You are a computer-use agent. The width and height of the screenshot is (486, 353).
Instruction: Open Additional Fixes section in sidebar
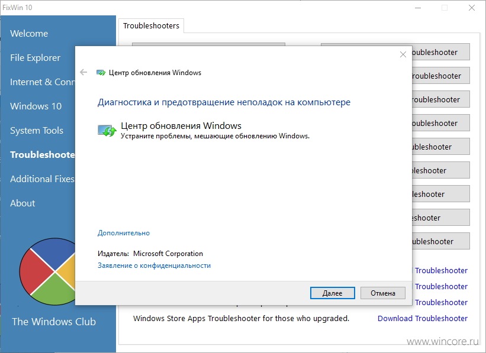[42, 179]
